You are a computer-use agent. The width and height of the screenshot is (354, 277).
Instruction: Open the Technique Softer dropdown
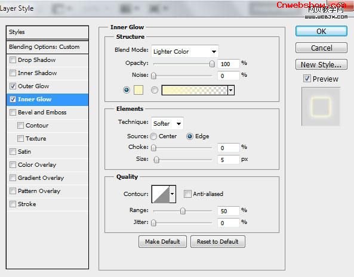coord(167,123)
